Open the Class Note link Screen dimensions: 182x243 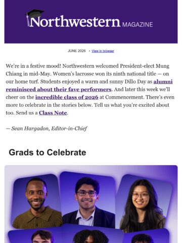[53, 113]
